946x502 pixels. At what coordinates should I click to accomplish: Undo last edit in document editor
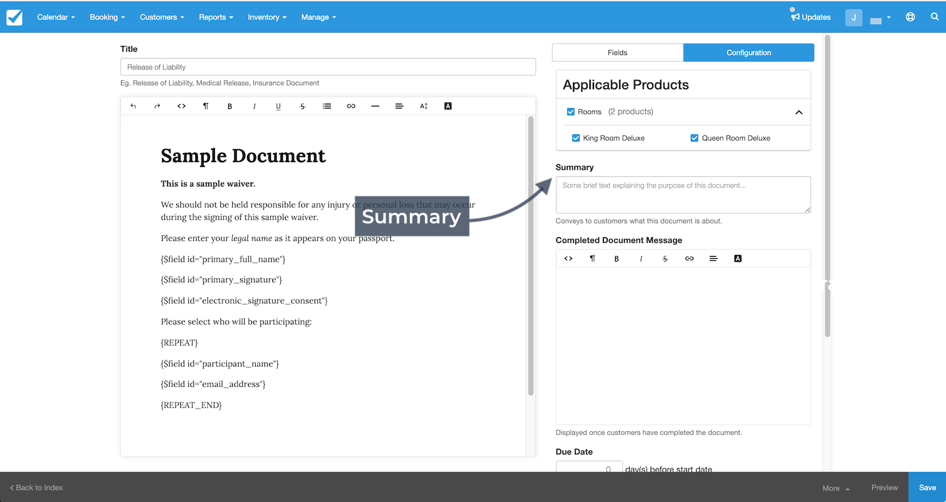pos(133,106)
